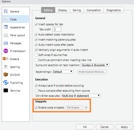Click the Edit Snippets button
The image size is (134, 130).
[x=74, y=108]
